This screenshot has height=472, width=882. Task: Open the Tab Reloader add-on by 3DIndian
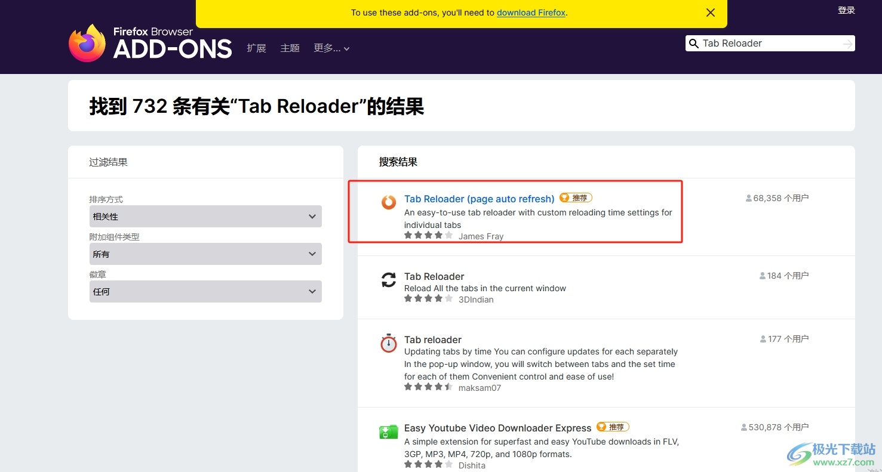(434, 276)
